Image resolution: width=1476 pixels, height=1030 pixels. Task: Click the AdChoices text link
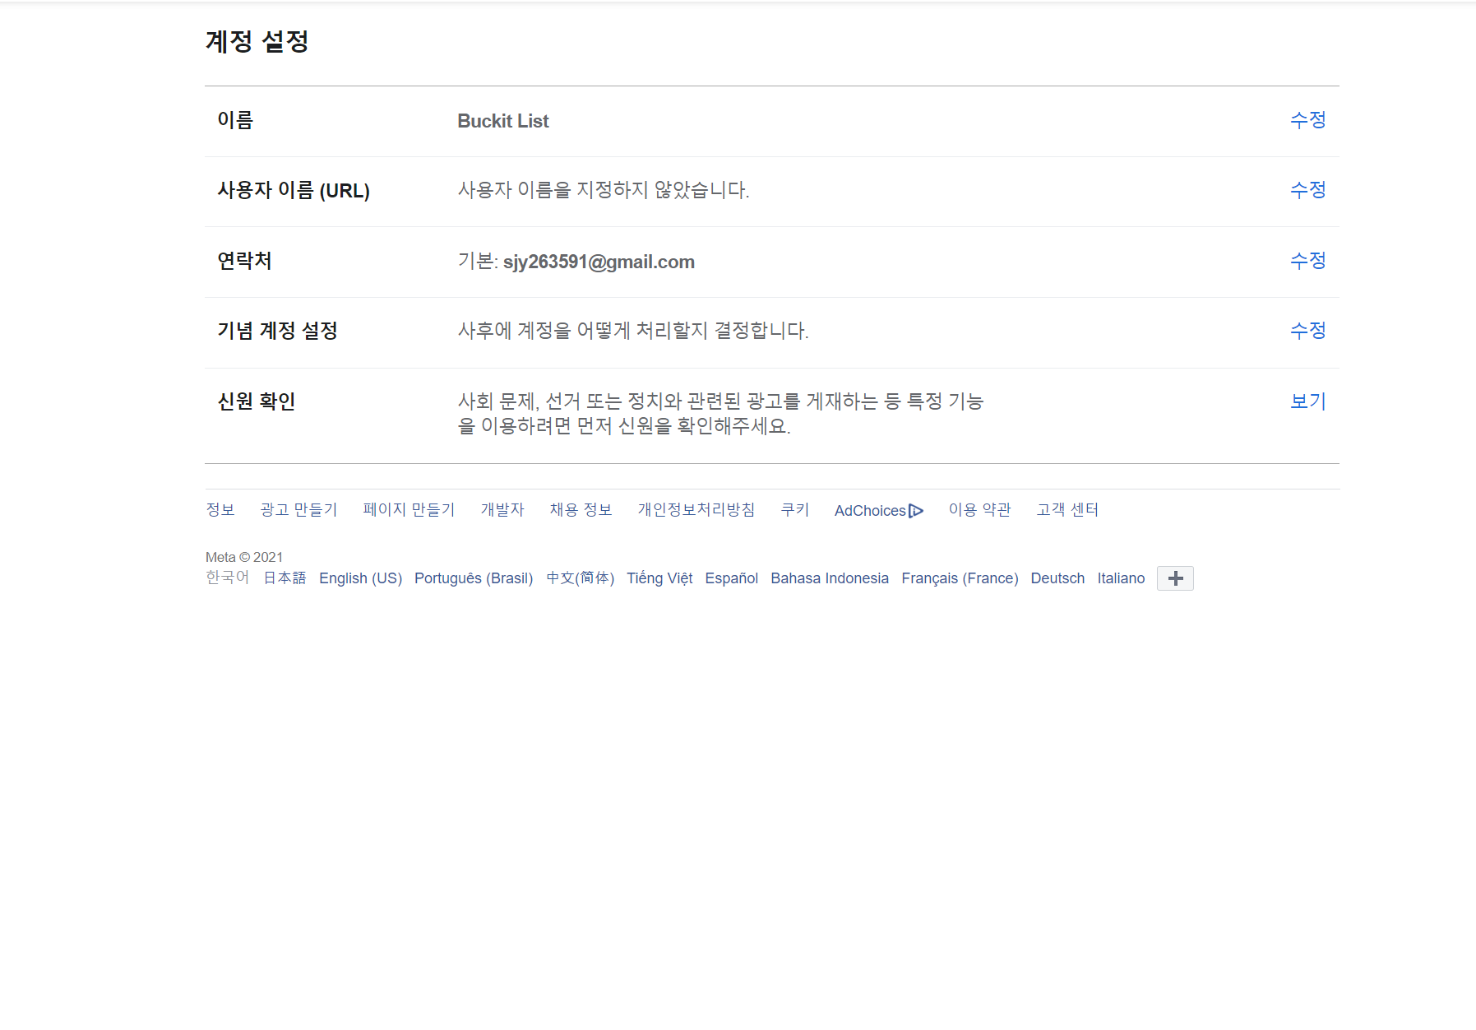[870, 511]
